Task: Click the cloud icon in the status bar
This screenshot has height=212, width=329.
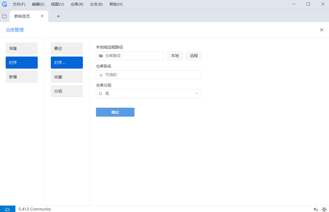Action: (x=8, y=209)
